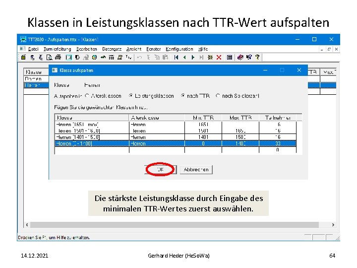Select the 'nach TTR' radio button

pos(183,96)
